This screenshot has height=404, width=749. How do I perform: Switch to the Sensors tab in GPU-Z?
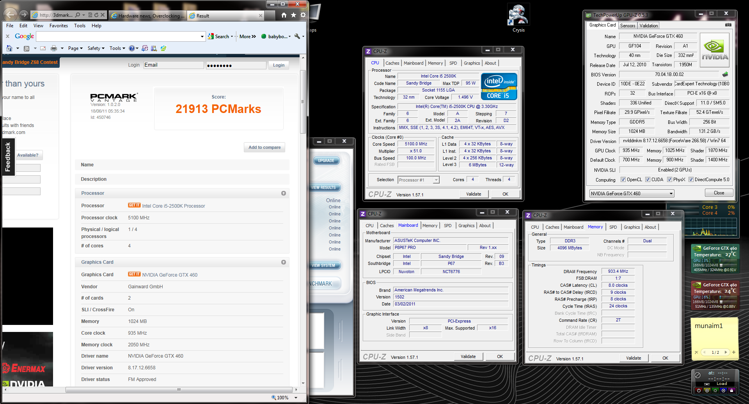tap(628, 26)
